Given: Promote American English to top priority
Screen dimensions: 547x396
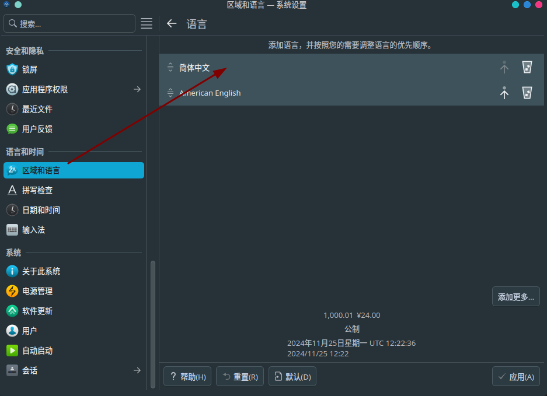Looking at the screenshot, I should coord(504,93).
